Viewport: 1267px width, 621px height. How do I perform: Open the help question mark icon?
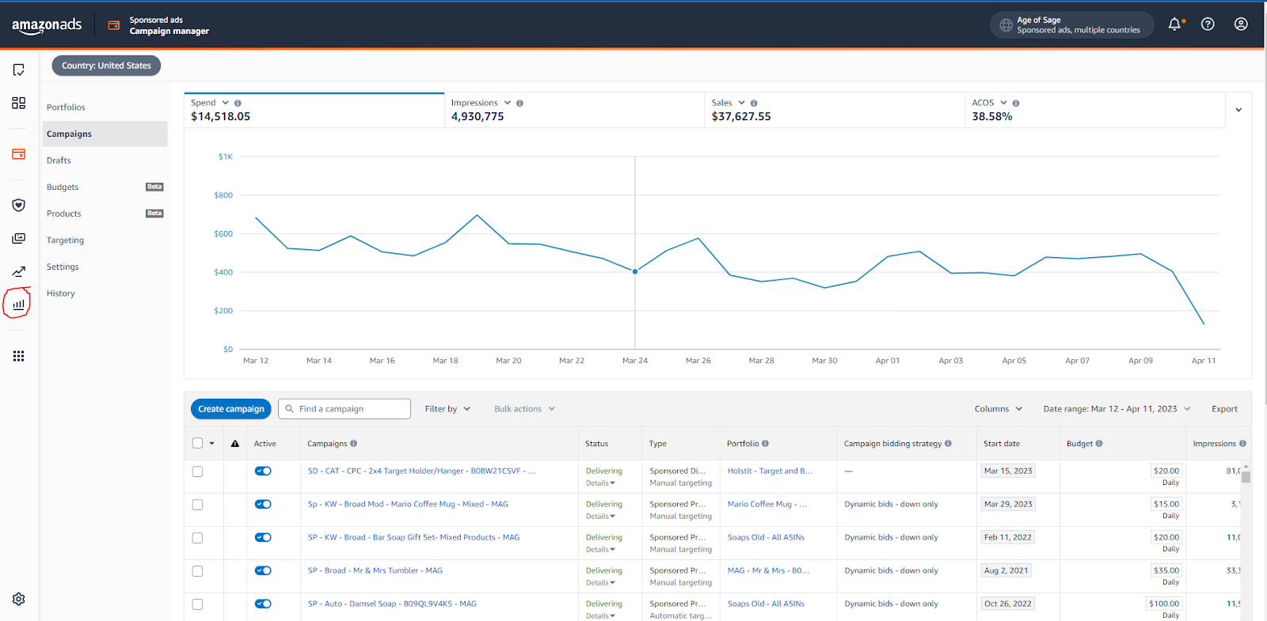1208,25
